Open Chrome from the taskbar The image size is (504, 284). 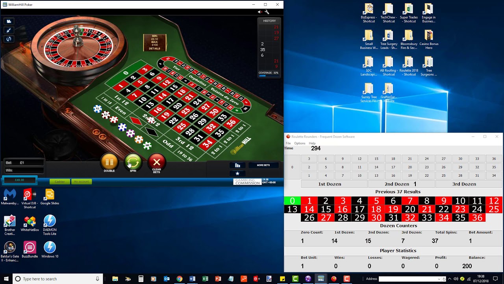180,279
